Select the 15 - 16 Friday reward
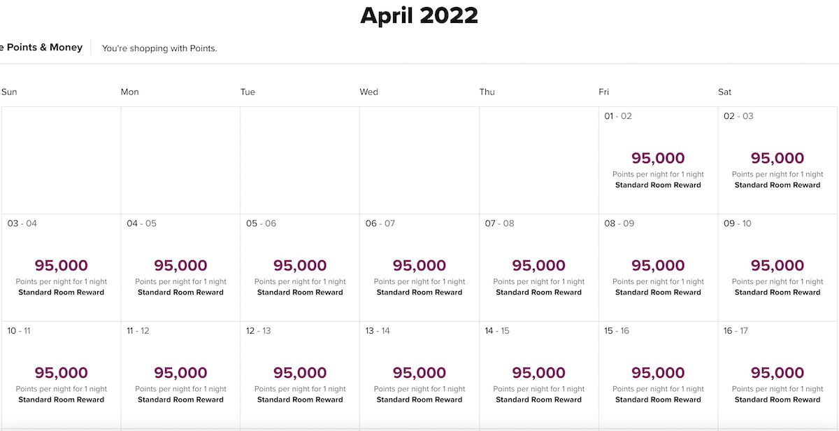This screenshot has width=839, height=431. pos(658,375)
